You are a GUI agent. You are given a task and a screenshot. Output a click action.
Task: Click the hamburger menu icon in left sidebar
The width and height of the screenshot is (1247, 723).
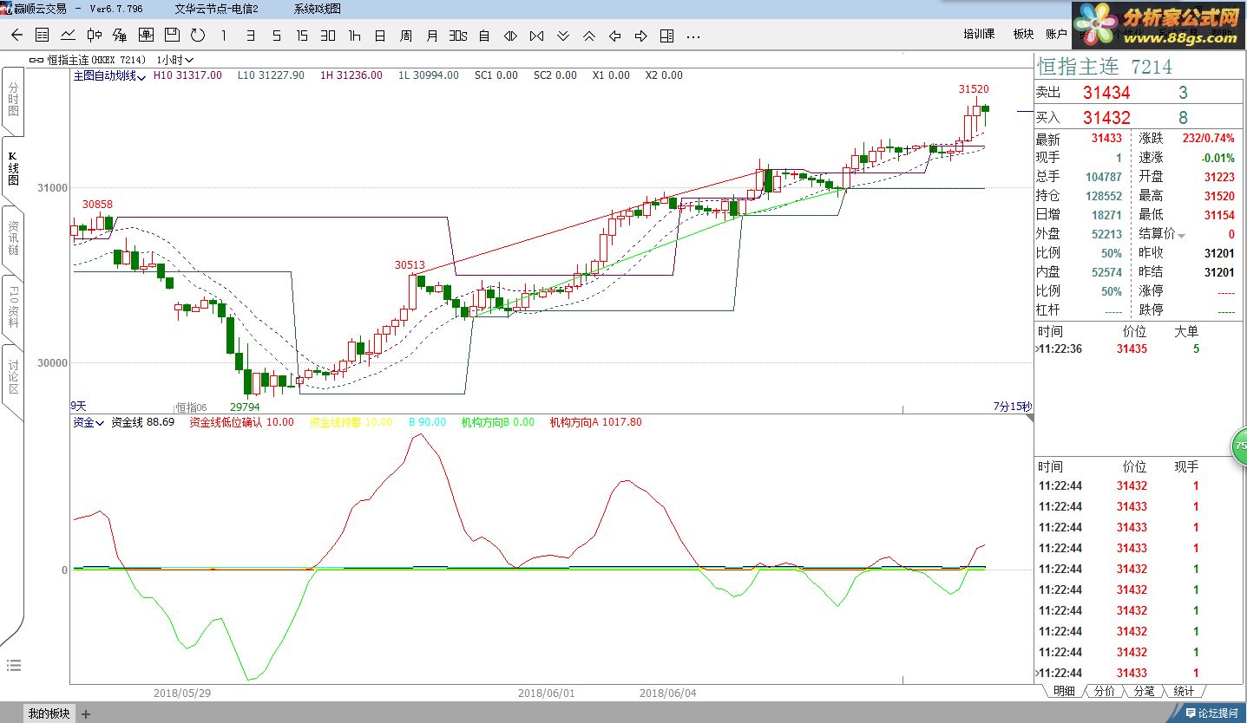coord(12,666)
